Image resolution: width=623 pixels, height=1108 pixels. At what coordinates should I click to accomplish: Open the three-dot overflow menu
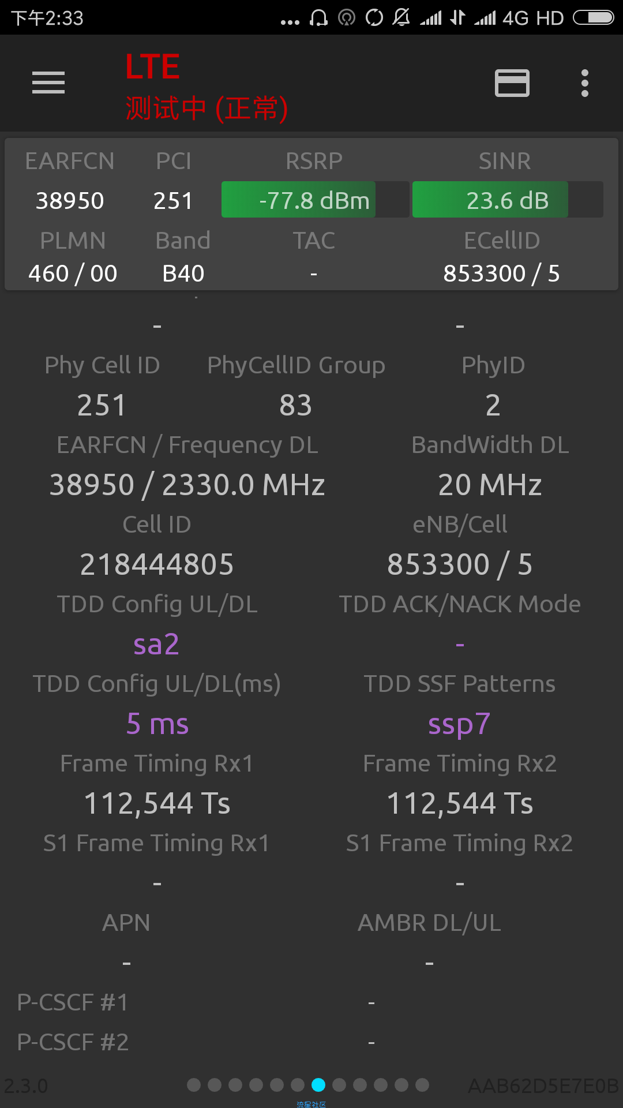click(x=585, y=83)
